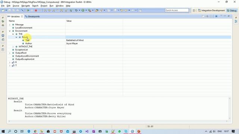The image size is (239, 134).
Task: Open the External Tools dropdown arrow
Action: click(x=93, y=10)
